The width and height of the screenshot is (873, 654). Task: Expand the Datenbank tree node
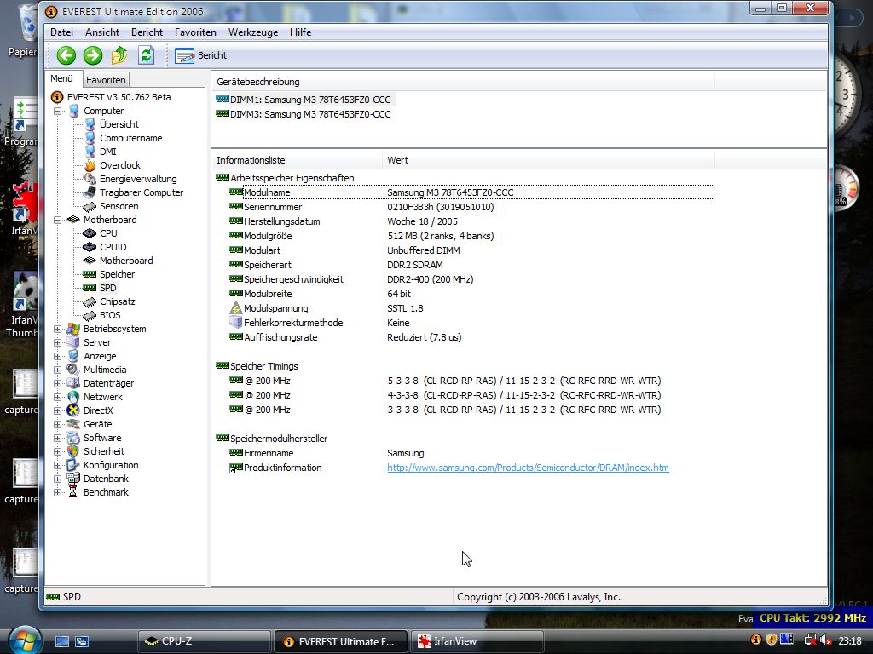click(57, 479)
